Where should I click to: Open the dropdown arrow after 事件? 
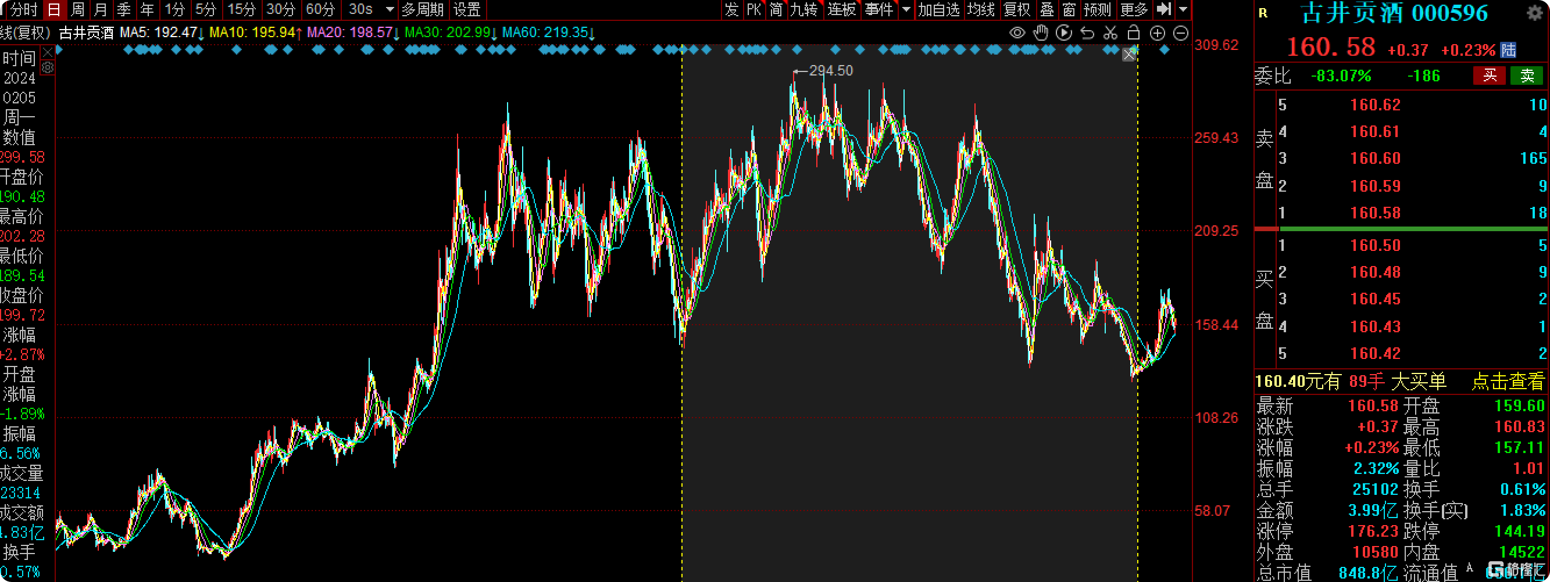(x=906, y=9)
